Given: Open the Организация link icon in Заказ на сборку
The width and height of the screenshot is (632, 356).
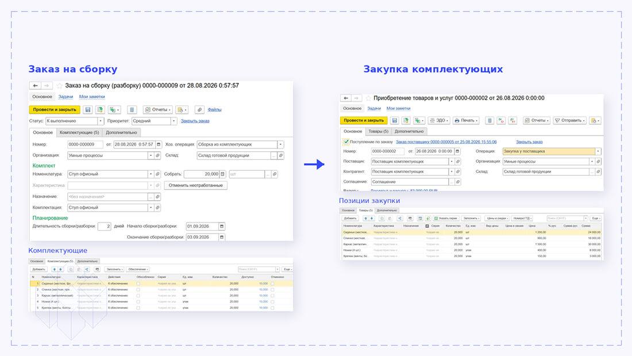Looking at the screenshot, I should (157, 155).
